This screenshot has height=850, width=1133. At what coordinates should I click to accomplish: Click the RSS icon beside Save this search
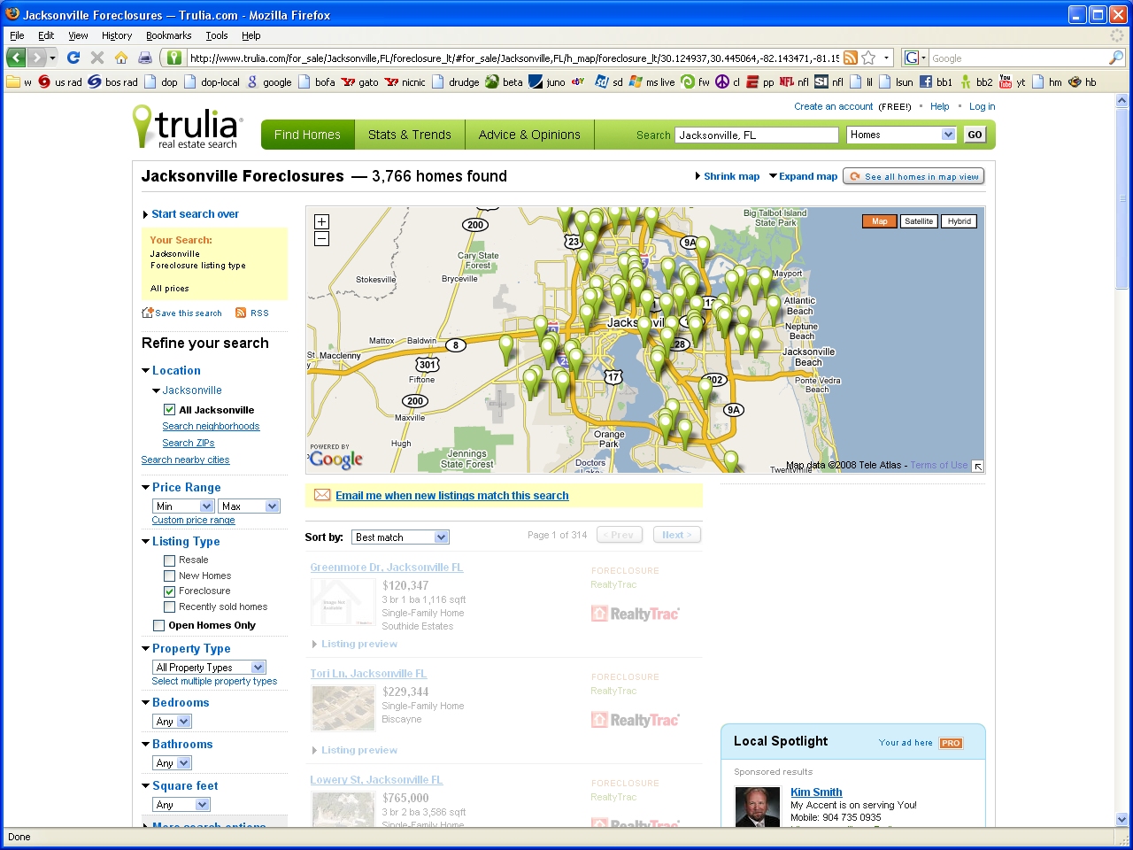click(x=241, y=313)
